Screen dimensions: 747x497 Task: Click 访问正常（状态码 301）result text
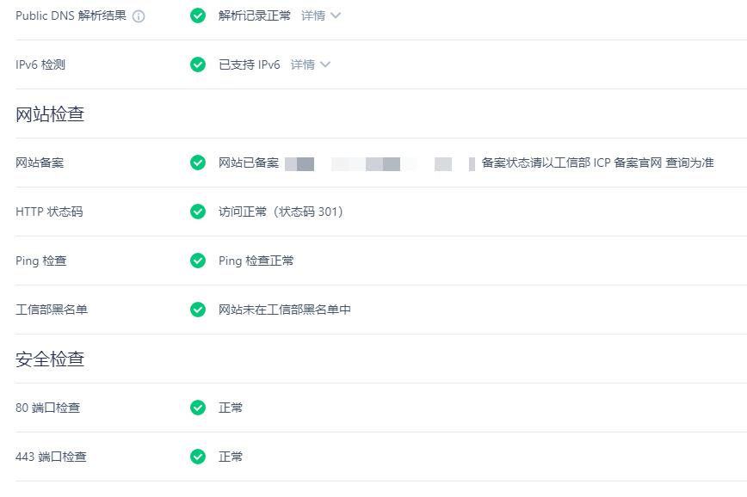click(x=281, y=212)
